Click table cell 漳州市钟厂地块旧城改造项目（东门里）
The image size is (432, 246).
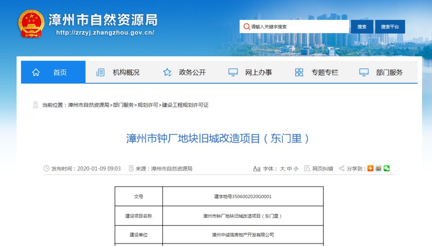[243, 216]
